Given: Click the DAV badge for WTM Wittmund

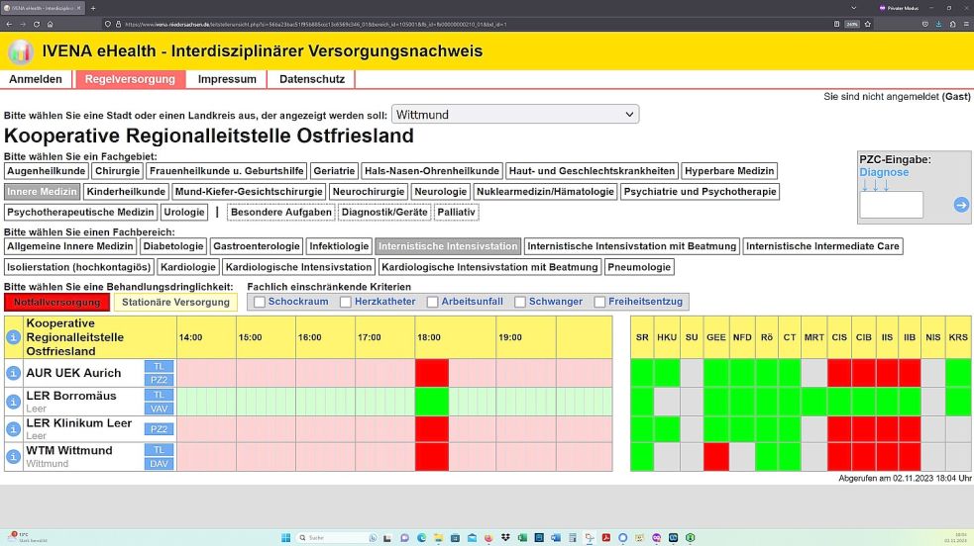Looking at the screenshot, I should click(x=159, y=464).
